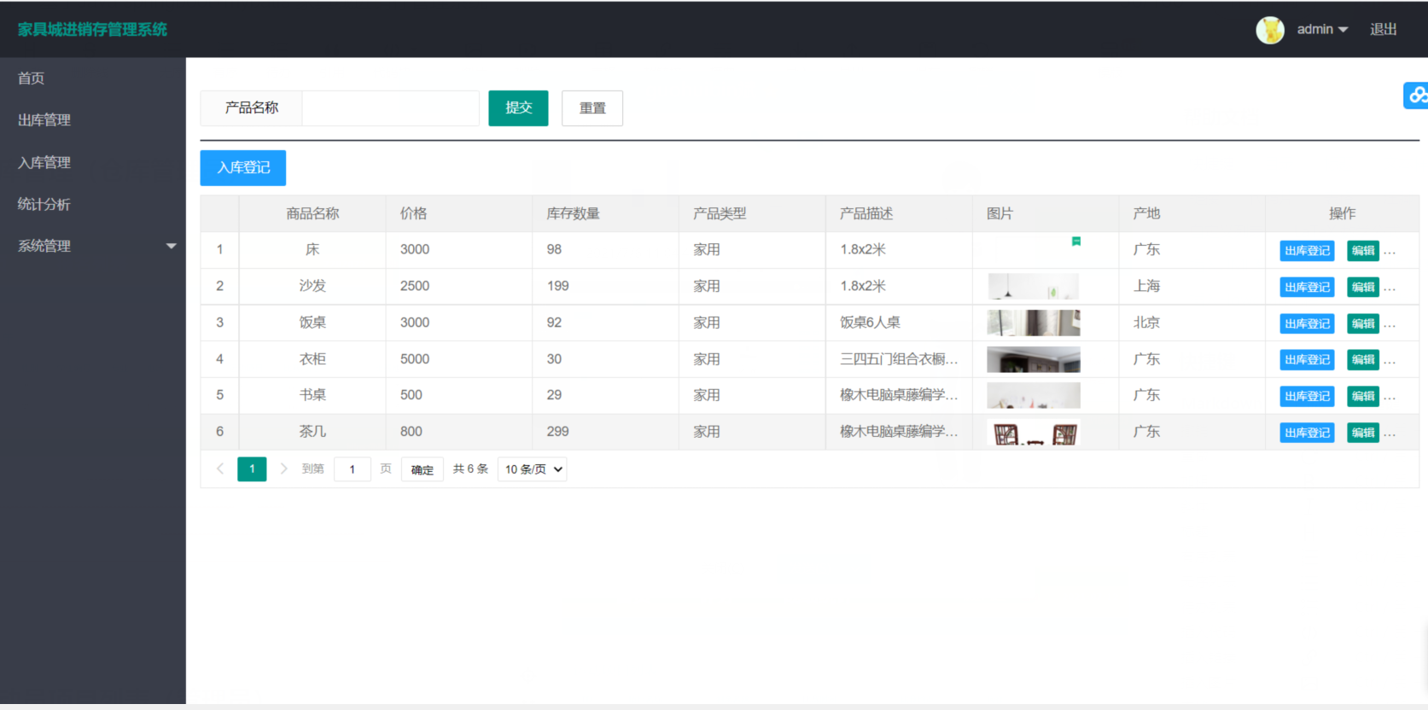Click 出库登记 for 书桌 row
The height and width of the screenshot is (710, 1428).
tap(1307, 397)
